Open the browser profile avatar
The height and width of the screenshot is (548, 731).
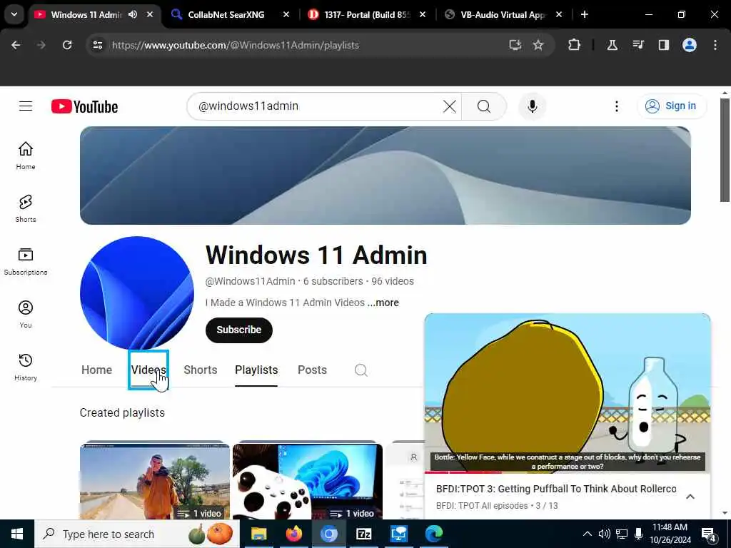pyautogui.click(x=690, y=45)
